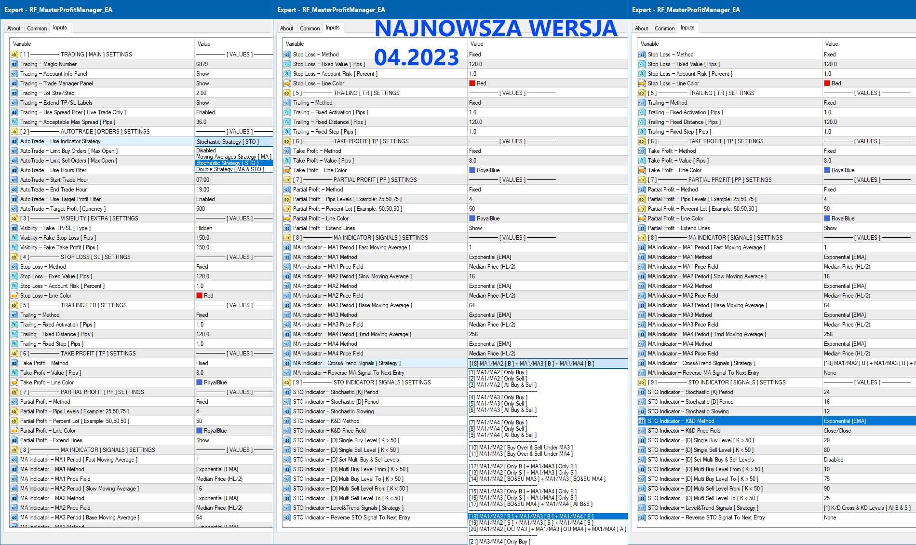This screenshot has width=916, height=545.
Task: Click the Lot Size/Step value 2.00
Action: [201, 93]
